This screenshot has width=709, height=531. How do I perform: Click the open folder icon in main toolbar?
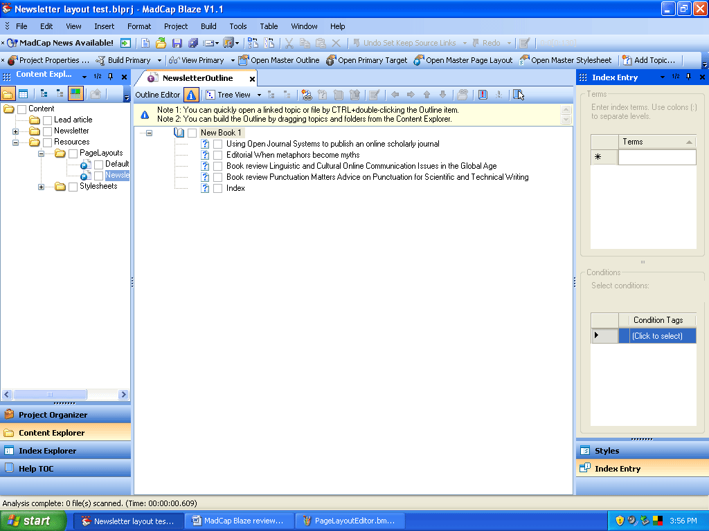click(161, 43)
